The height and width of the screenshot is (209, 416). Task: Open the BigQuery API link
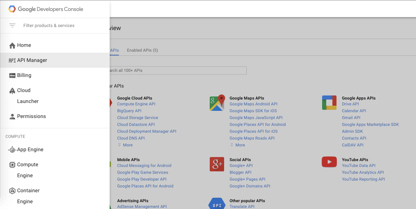coord(129,111)
